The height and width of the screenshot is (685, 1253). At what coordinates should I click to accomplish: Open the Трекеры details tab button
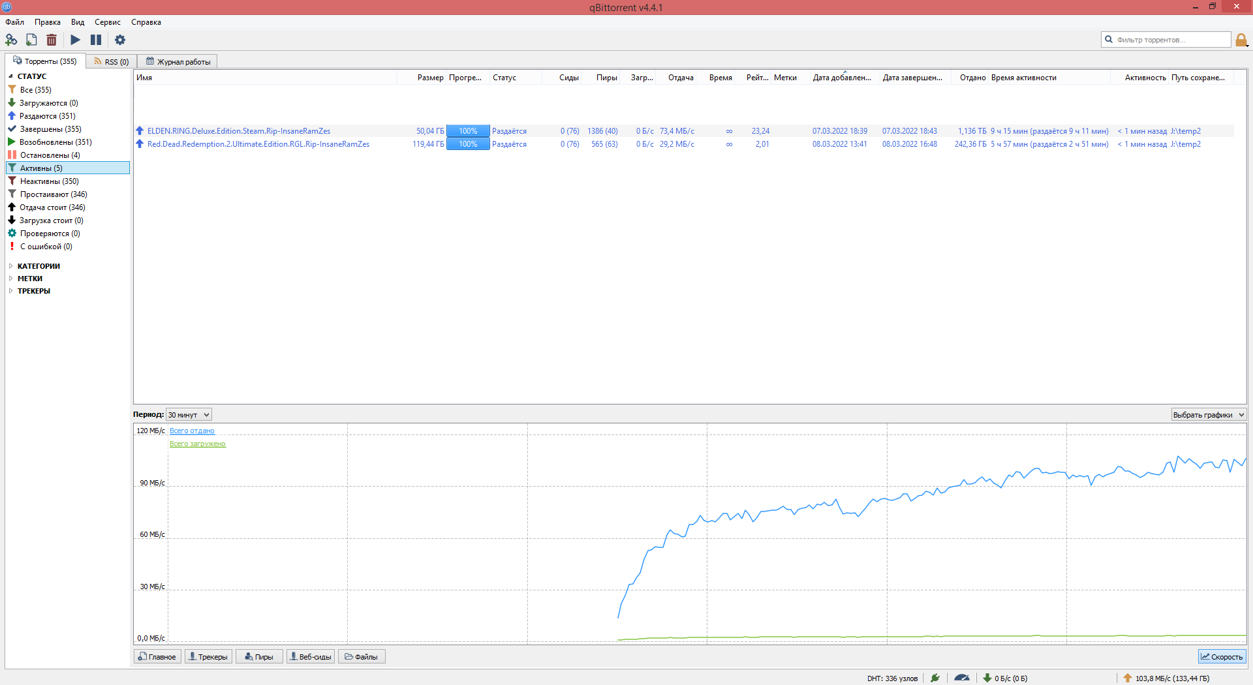[208, 657]
